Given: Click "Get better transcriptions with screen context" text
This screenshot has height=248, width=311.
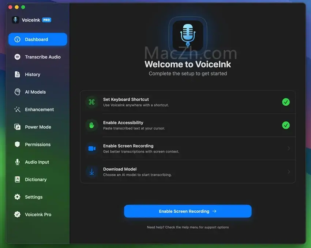Looking at the screenshot, I should pos(141,151).
